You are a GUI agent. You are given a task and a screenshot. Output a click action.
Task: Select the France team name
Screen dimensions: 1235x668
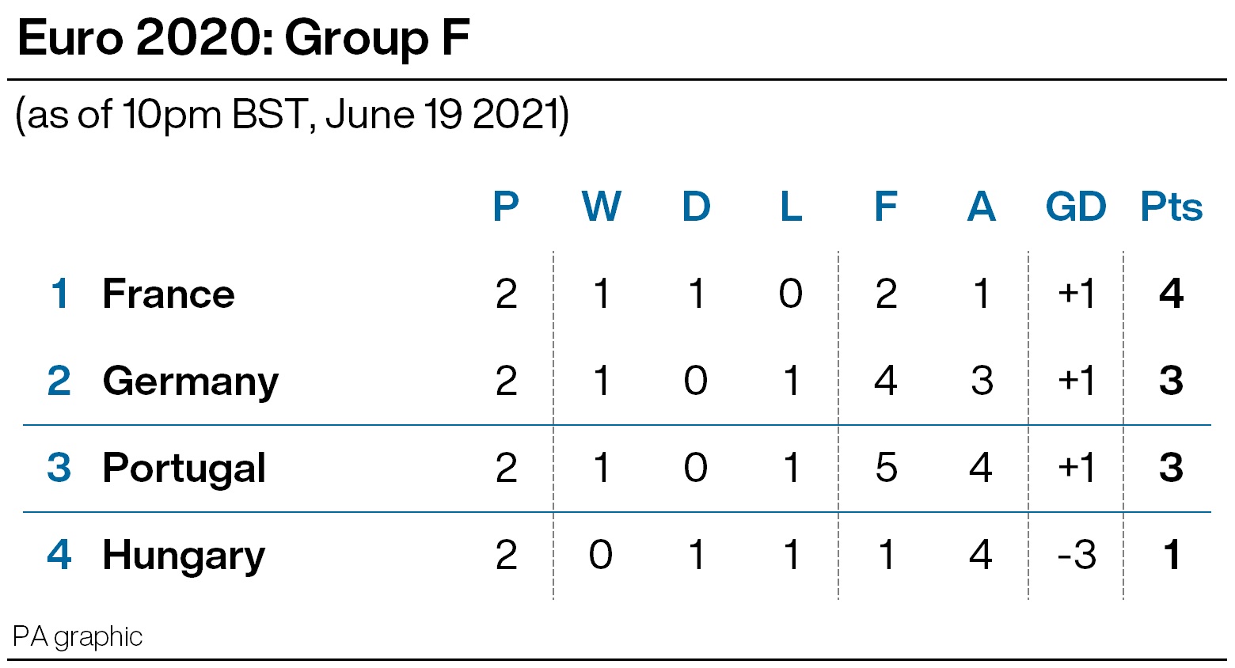pyautogui.click(x=169, y=294)
